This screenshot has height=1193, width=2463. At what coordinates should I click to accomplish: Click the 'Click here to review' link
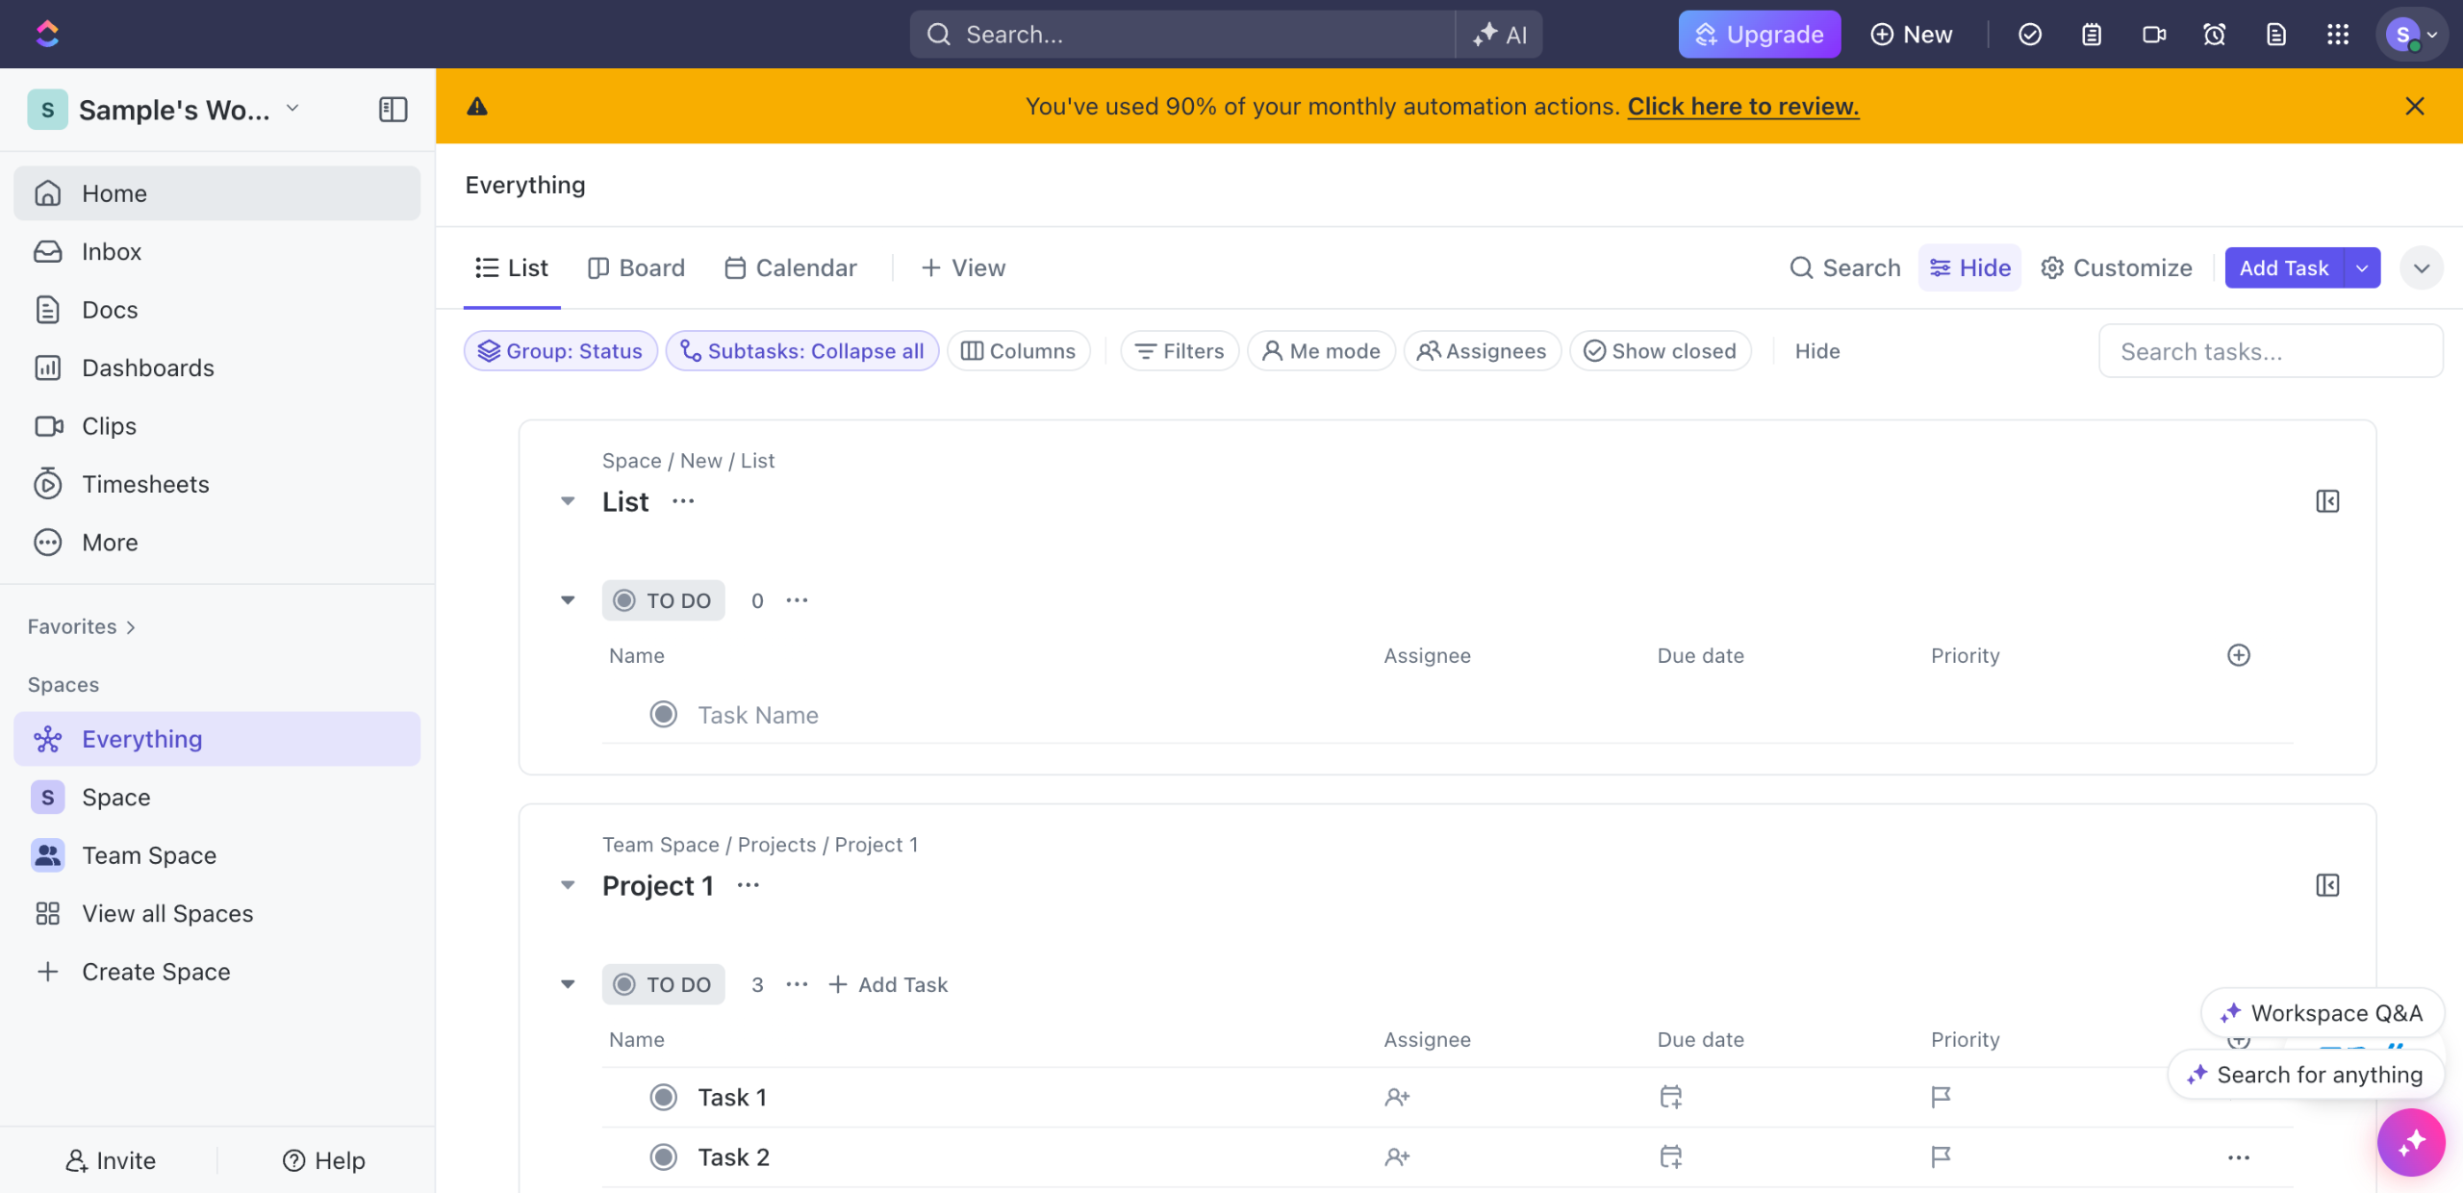(1742, 106)
